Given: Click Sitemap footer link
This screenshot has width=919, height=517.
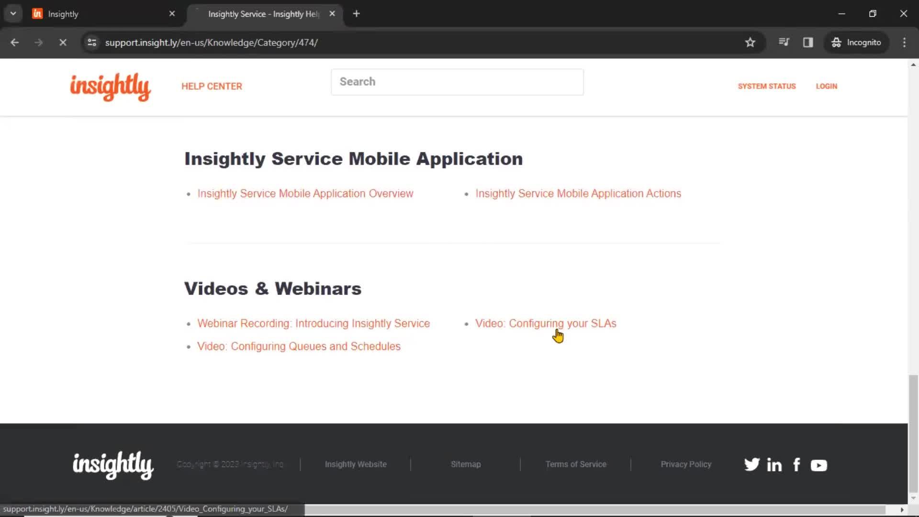Looking at the screenshot, I should click(x=466, y=464).
